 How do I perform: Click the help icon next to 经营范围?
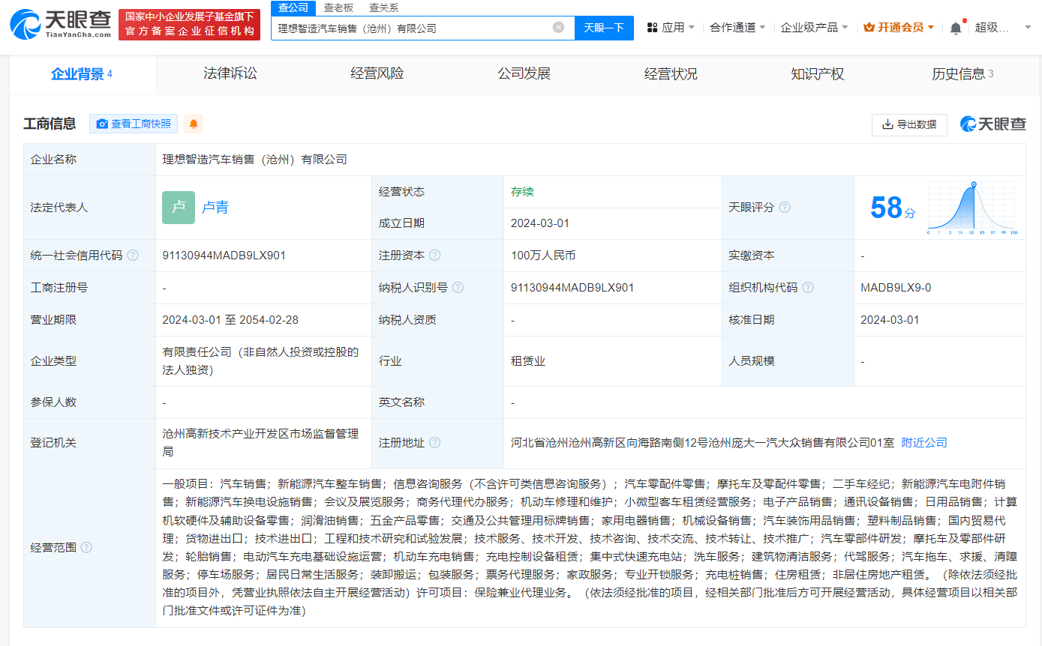(86, 548)
